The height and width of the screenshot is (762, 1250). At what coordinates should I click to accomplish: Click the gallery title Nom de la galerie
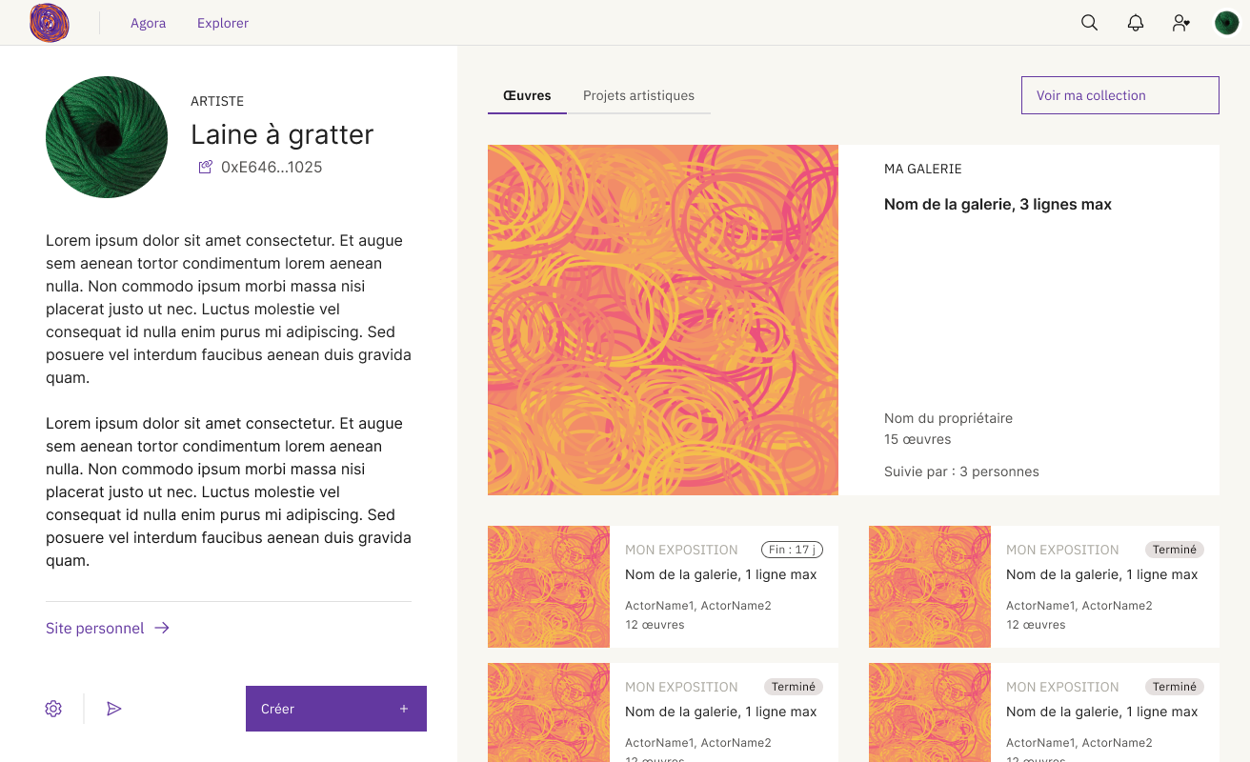pyautogui.click(x=998, y=204)
